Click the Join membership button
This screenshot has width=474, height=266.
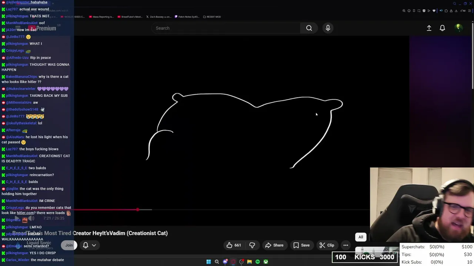69,245
